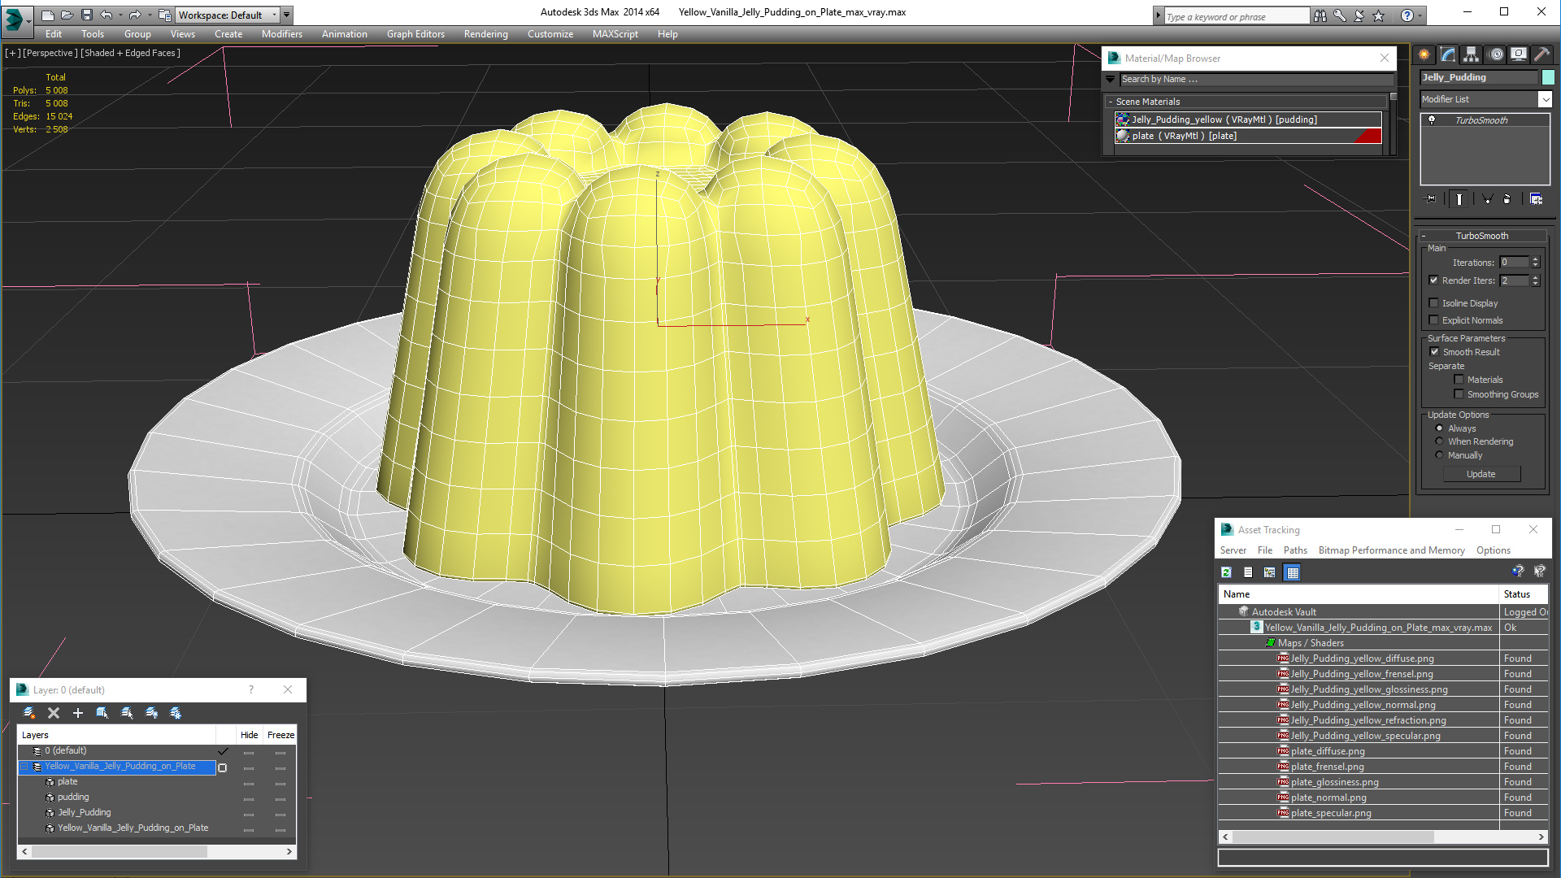1561x878 pixels.
Task: Click Refresh icon in Asset Tracking
Action: (x=1226, y=572)
